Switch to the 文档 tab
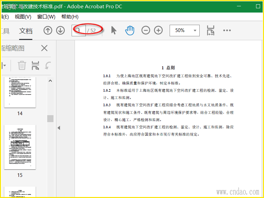The image size is (264, 198). pyautogui.click(x=26, y=31)
